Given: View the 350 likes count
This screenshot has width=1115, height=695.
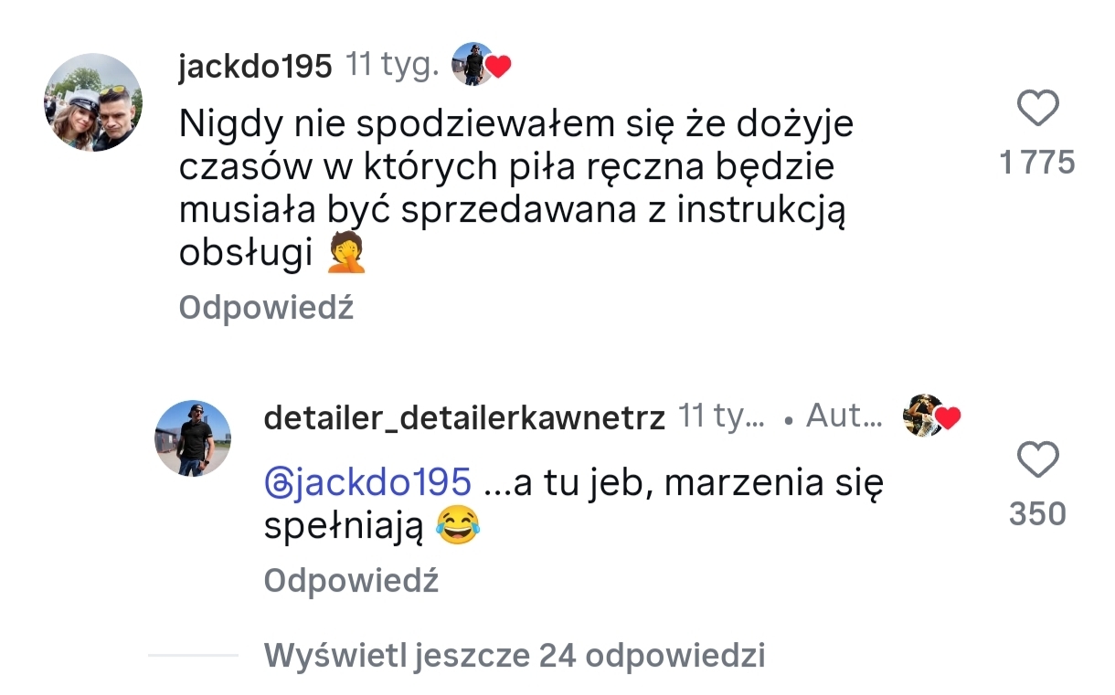Looking at the screenshot, I should tap(1037, 514).
